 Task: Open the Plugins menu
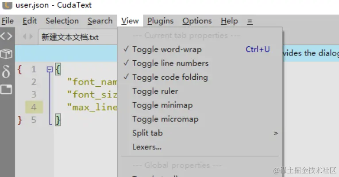[160, 21]
